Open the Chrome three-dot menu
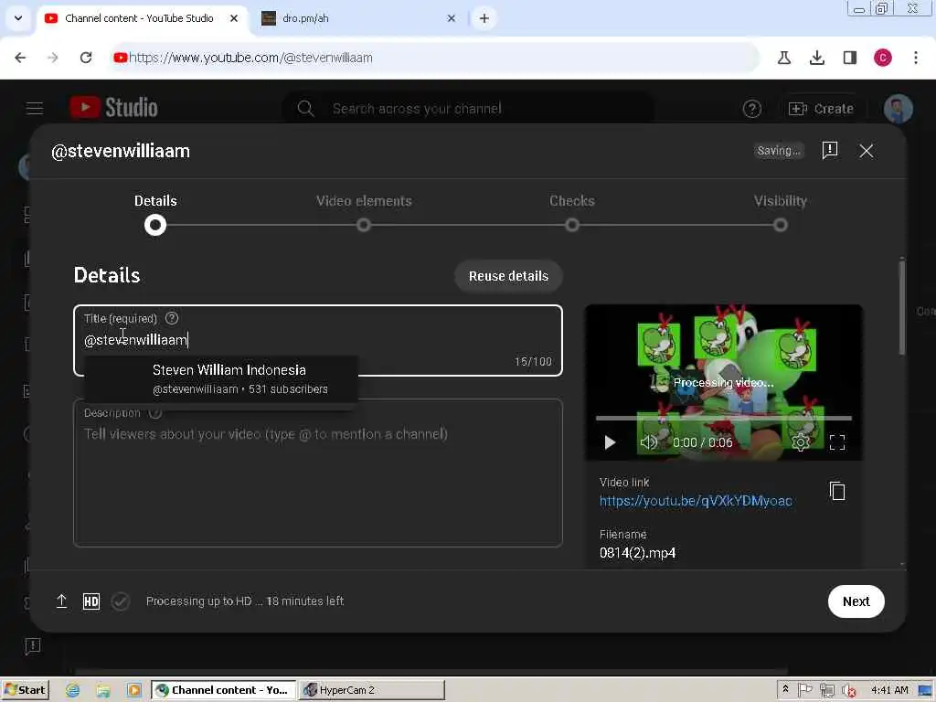 [x=916, y=58]
